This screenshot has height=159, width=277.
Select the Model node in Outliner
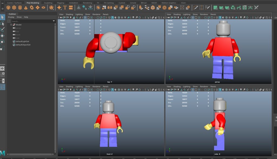(x=19, y=25)
